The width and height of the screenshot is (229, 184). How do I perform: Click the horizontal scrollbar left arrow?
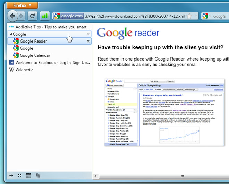[95, 176]
